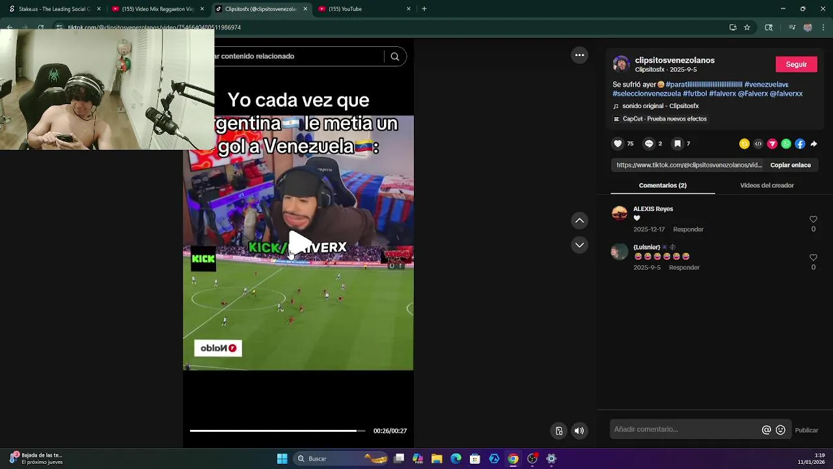Open Chrome media control icon
Image resolution: width=833 pixels, height=469 pixels.
coord(792,27)
